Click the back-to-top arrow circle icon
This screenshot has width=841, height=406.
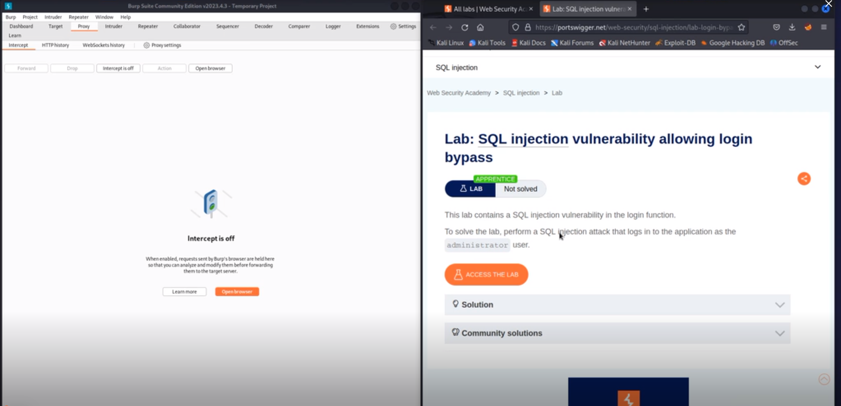824,379
